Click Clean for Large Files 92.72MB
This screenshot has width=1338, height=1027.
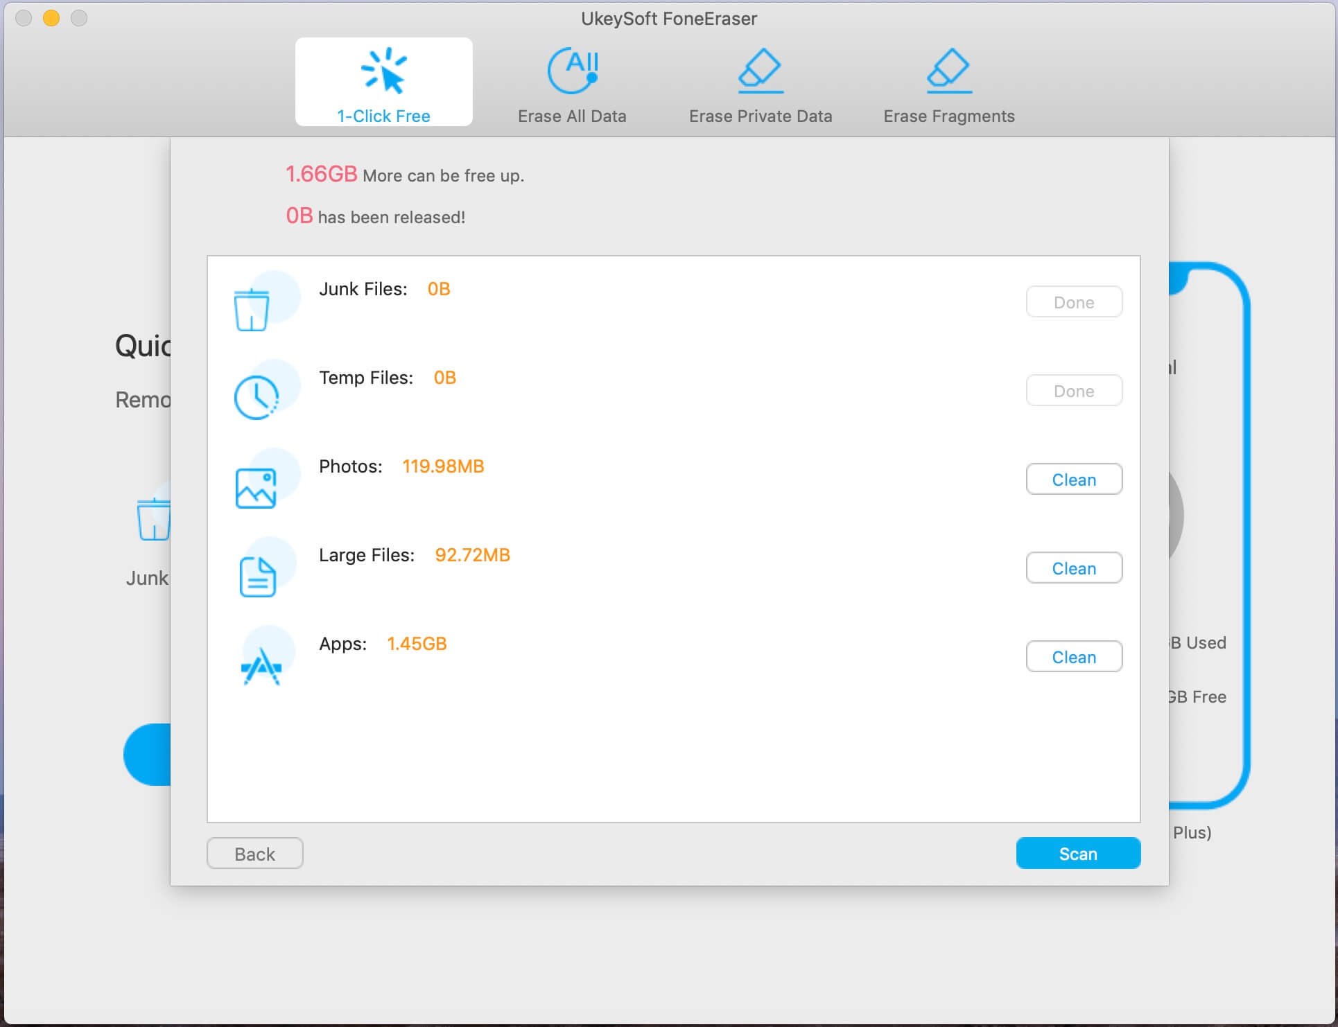tap(1074, 568)
